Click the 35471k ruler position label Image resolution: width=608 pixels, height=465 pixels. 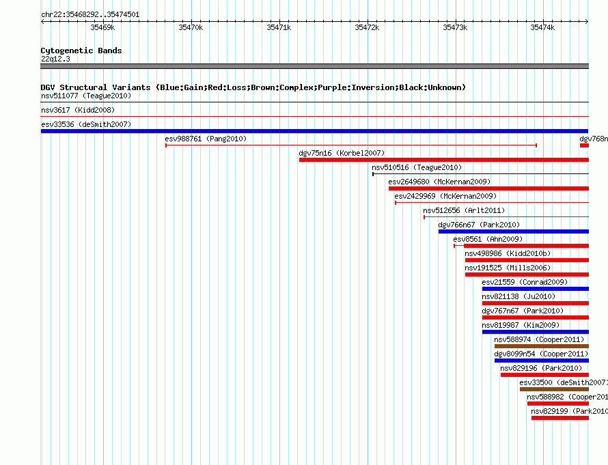point(279,27)
